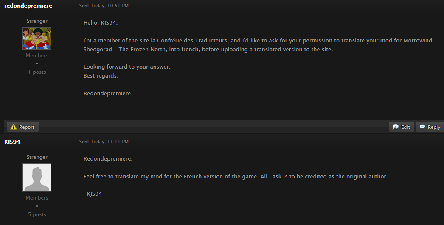
Task: Click the yellow warning triangle icon
Action: [14, 127]
